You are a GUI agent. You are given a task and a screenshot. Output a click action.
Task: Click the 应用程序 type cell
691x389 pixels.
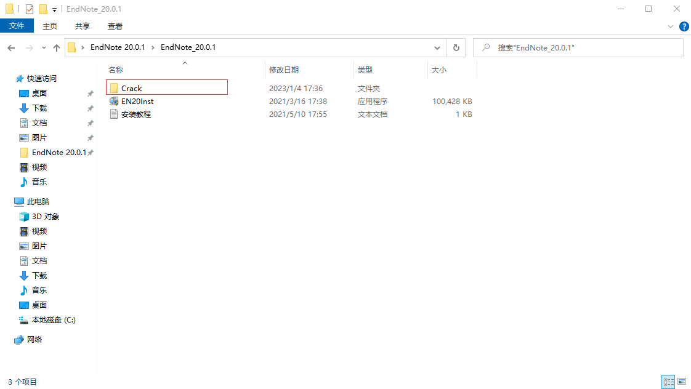coord(373,102)
